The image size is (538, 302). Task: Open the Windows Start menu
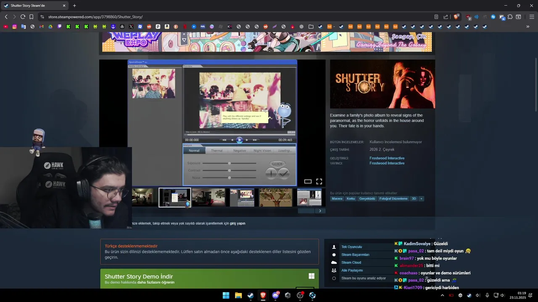tap(226, 295)
